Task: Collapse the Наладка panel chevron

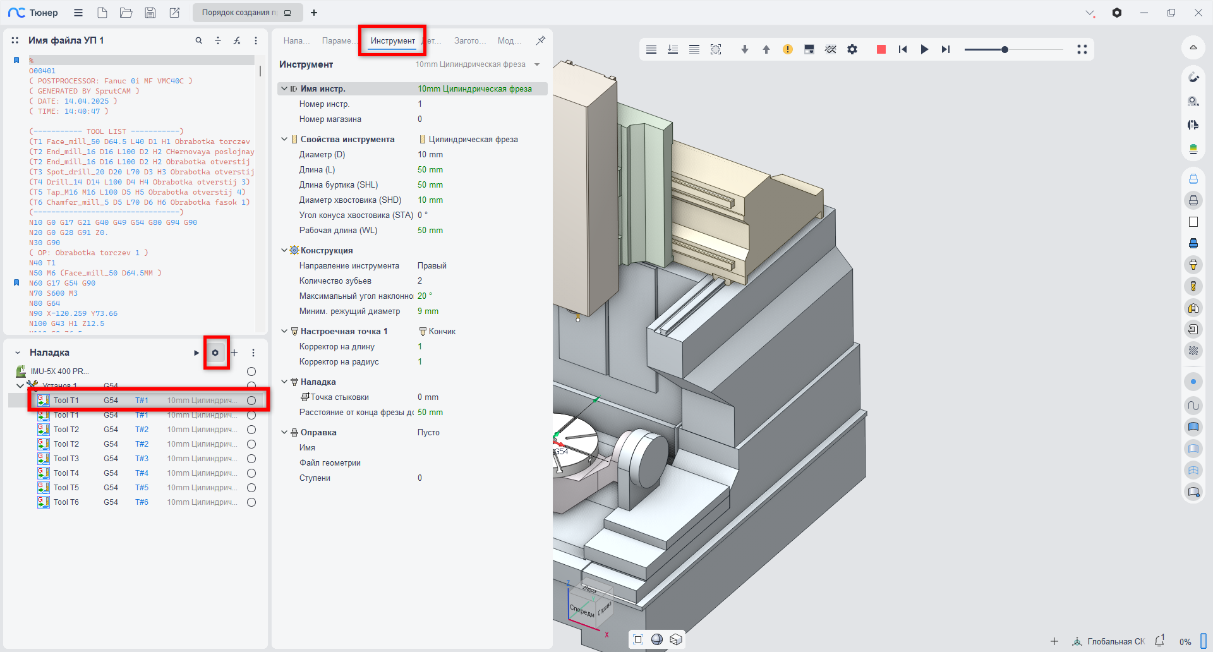Action: (x=18, y=353)
